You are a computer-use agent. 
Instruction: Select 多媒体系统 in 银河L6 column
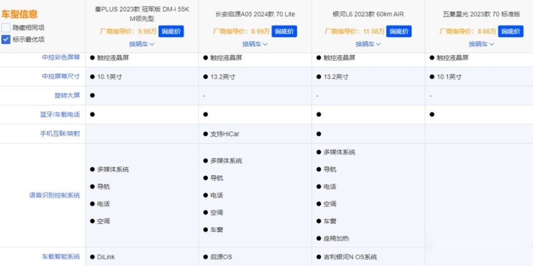[339, 152]
